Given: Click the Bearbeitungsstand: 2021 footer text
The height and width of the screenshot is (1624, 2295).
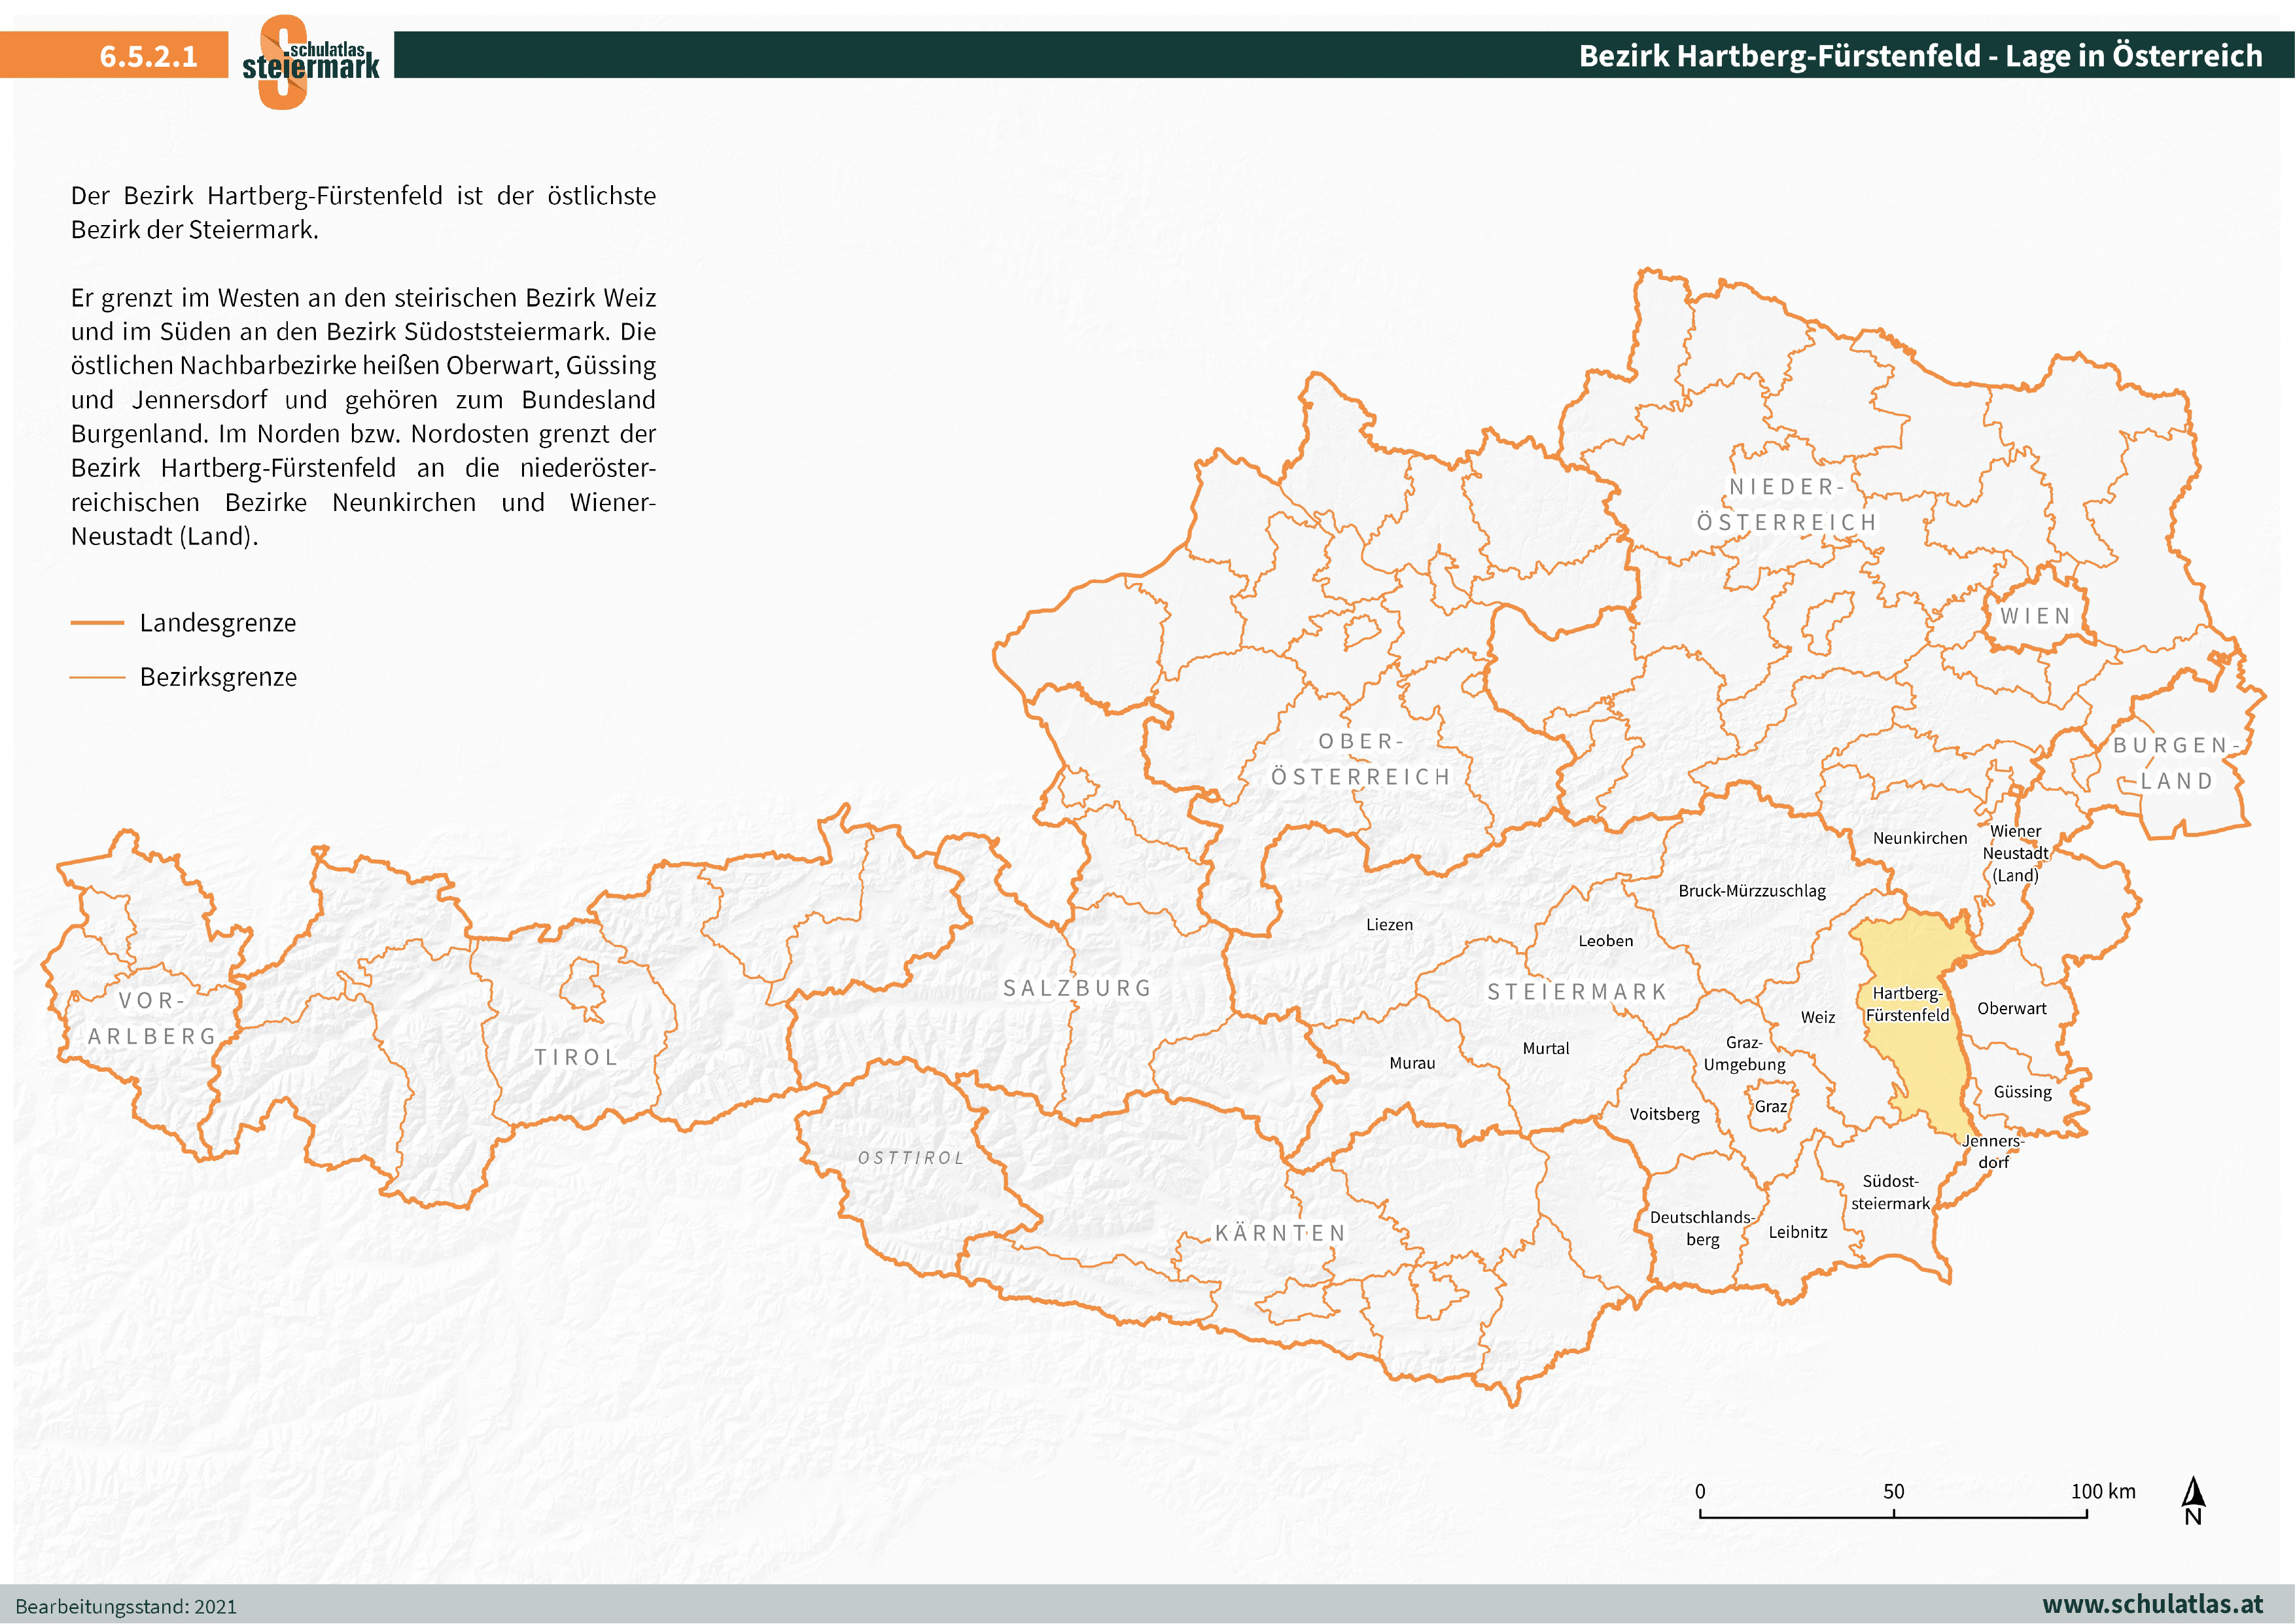Looking at the screenshot, I should point(126,1606).
